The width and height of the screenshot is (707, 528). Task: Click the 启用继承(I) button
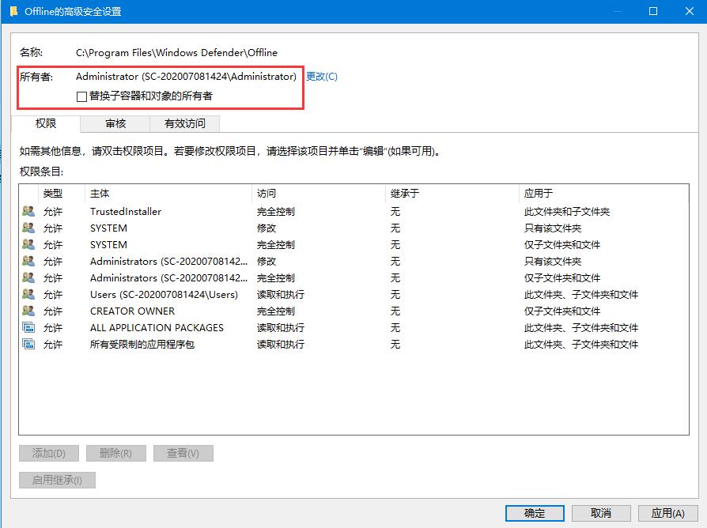pos(56,480)
